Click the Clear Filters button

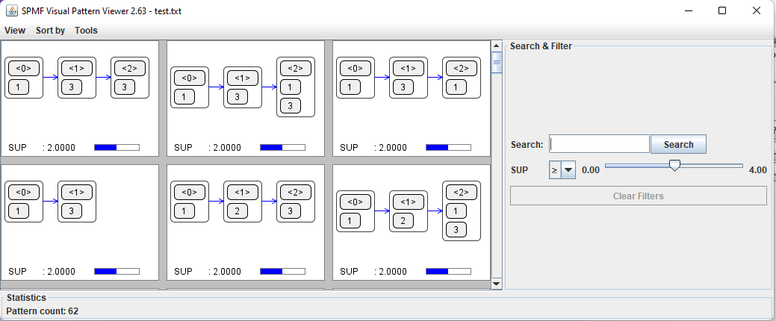tap(638, 196)
